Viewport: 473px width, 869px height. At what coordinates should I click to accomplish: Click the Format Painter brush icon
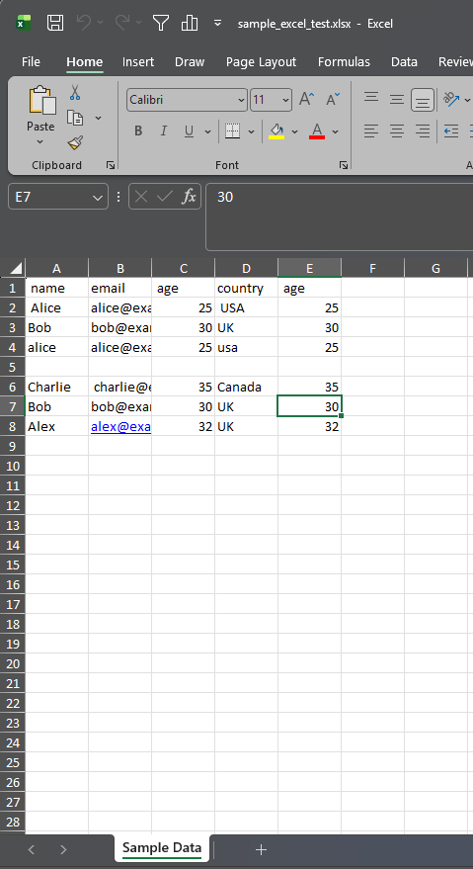coord(75,143)
